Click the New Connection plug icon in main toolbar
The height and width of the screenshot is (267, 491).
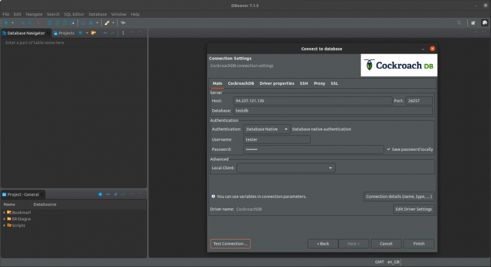point(6,22)
